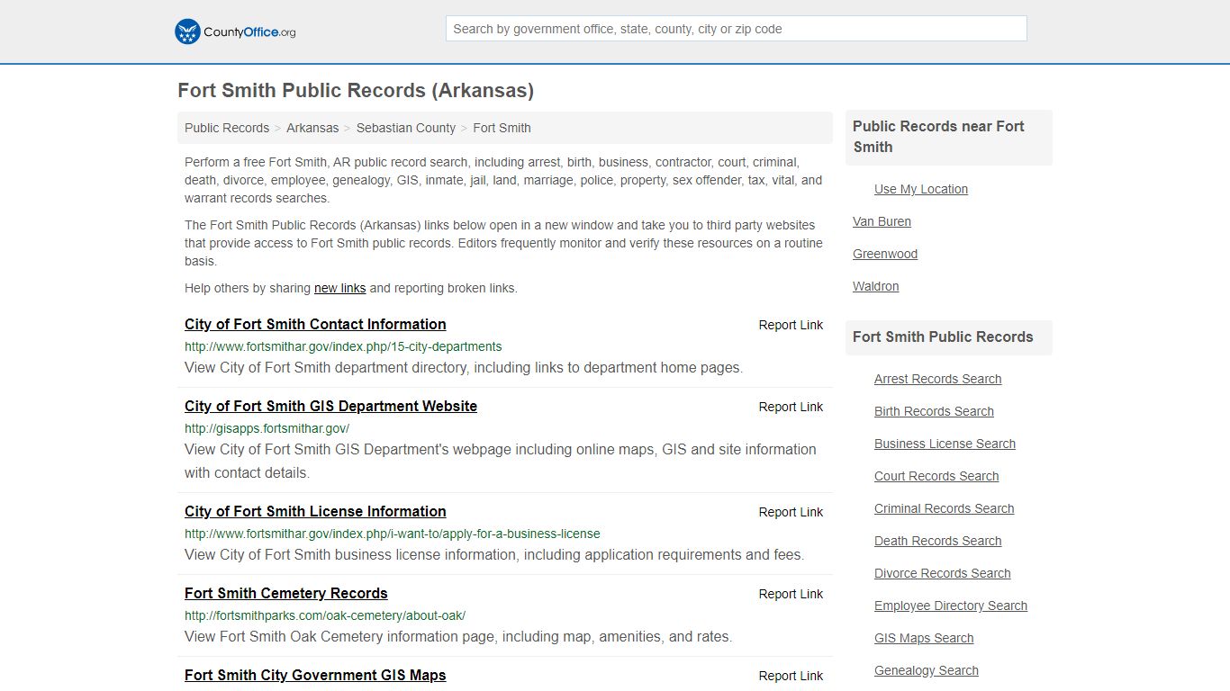The height and width of the screenshot is (691, 1230).
Task: Click the Oak Cemetery description text
Action: [x=458, y=636]
